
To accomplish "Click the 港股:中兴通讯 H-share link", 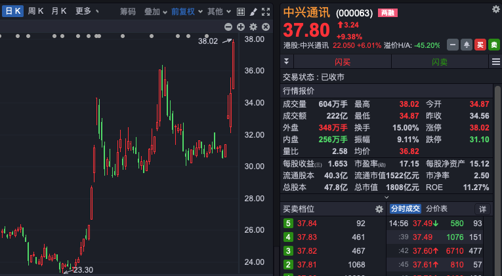I will point(306,45).
